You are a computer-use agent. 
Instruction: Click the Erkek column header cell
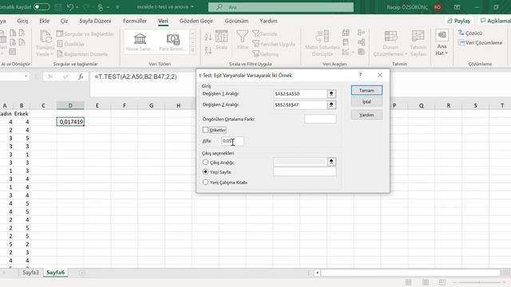coord(22,113)
